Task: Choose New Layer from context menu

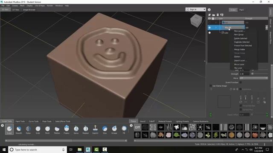Action: pos(239,31)
